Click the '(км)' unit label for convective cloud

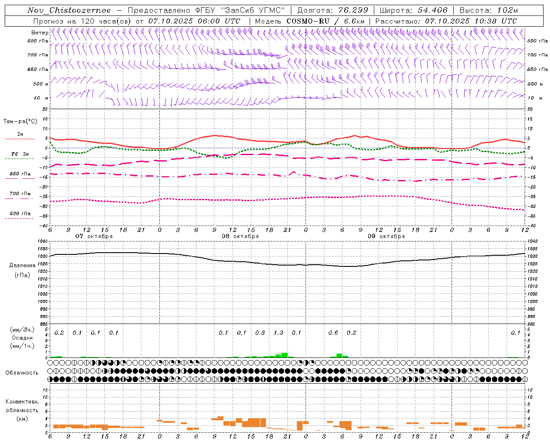[x=22, y=419]
